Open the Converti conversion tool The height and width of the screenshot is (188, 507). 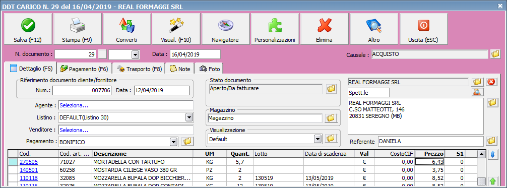tap(126, 29)
